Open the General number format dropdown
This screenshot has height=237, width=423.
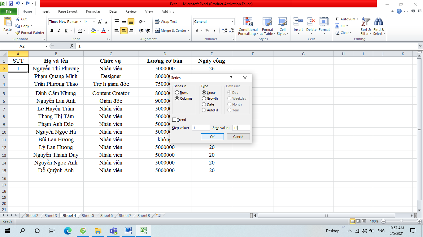coord(233,22)
